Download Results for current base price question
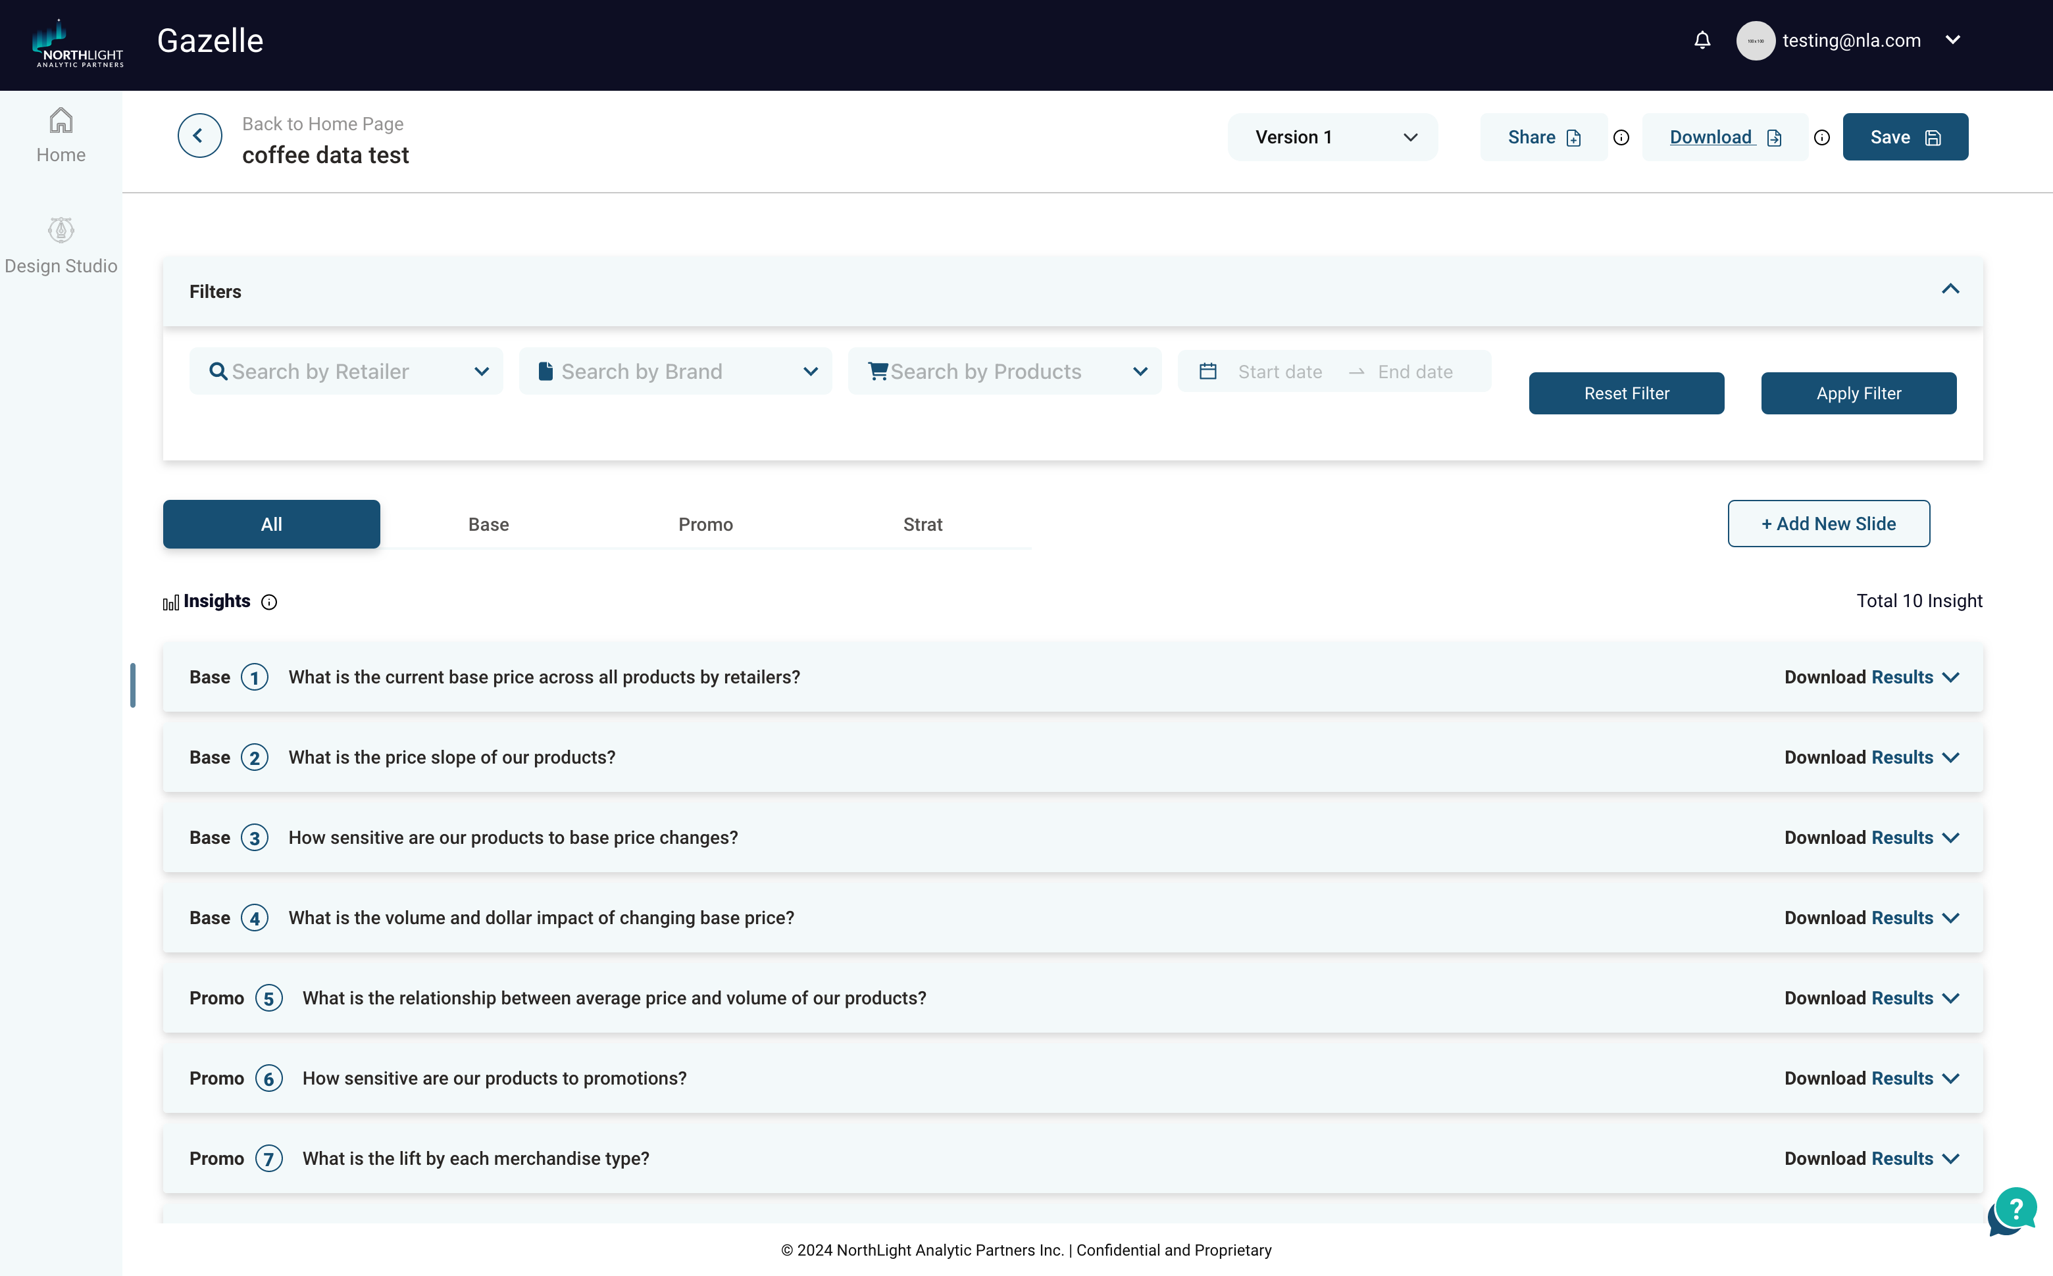The width and height of the screenshot is (2053, 1276). (1858, 677)
